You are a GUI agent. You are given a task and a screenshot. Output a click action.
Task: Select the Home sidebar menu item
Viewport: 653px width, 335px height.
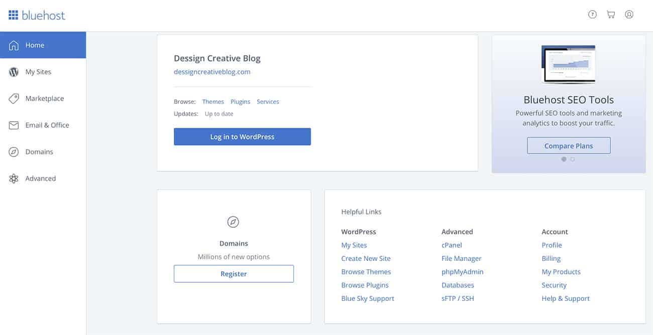tap(43, 45)
